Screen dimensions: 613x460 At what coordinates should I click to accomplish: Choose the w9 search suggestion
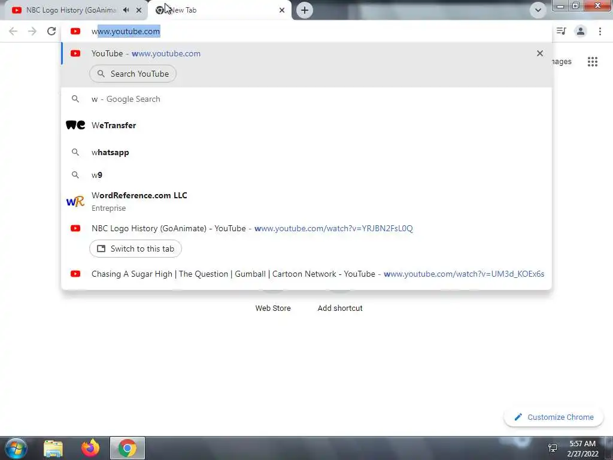306,175
